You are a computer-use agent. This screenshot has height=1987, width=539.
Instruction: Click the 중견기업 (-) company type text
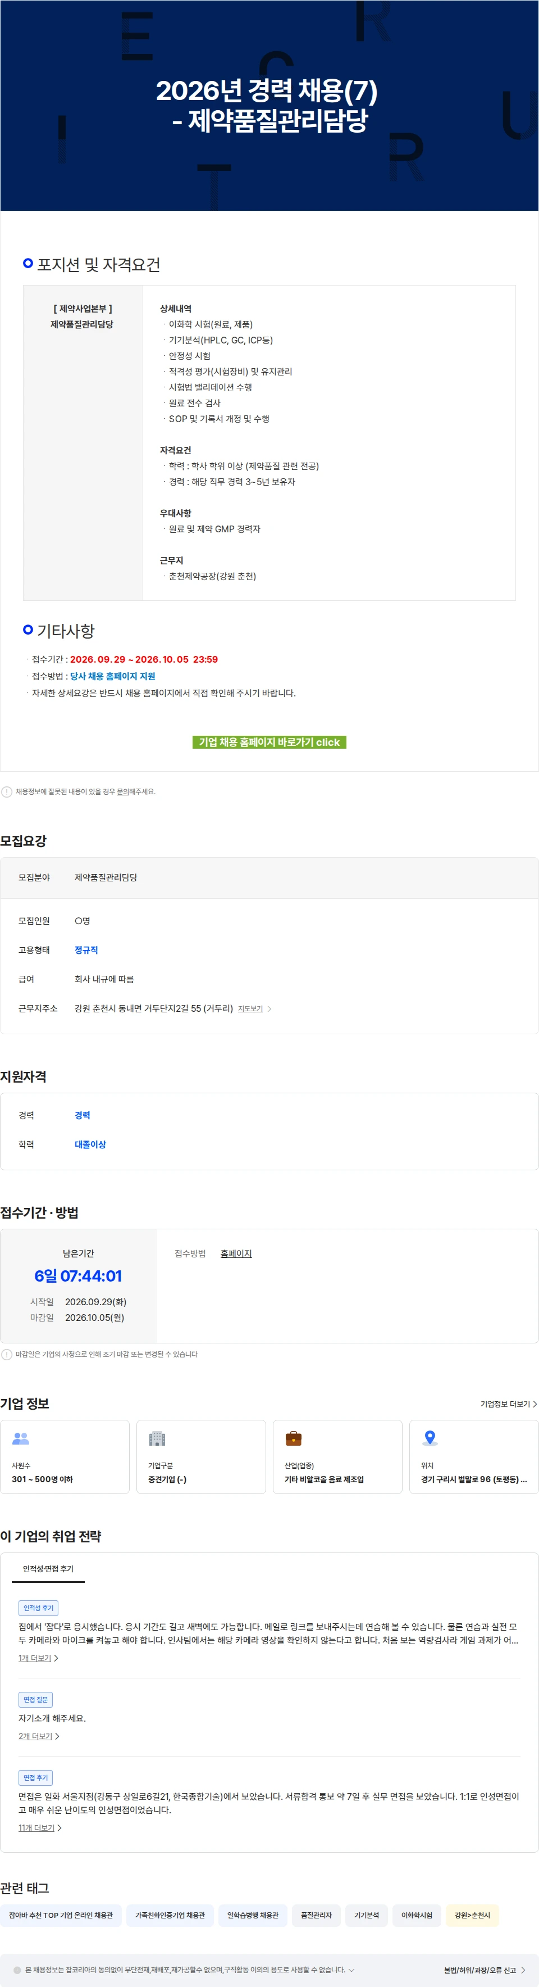167,1479
